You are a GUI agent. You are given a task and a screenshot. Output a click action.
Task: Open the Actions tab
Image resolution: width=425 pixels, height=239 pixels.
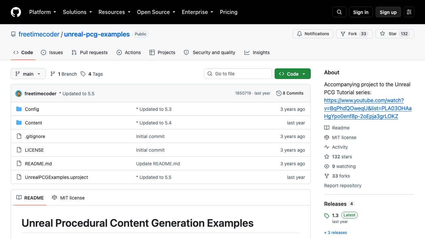(x=129, y=52)
